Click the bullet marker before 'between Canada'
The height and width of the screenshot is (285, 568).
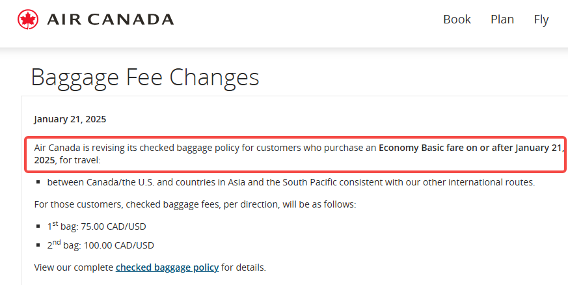click(x=38, y=182)
